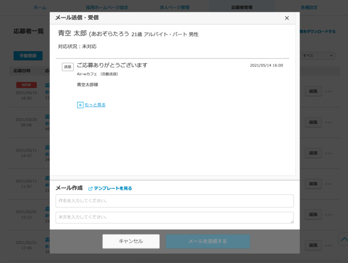The image size is (348, 263).
Task: Open the もっと見る link
Action: coord(95,105)
